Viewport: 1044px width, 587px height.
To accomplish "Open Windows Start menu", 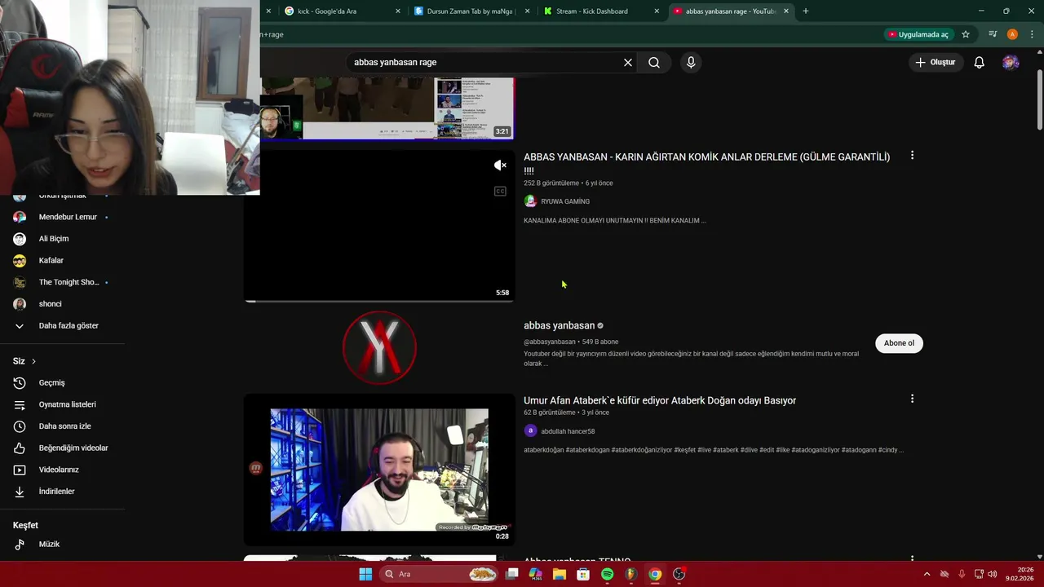I will 365,574.
